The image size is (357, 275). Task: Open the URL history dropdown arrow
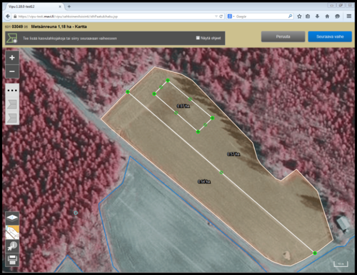point(215,17)
